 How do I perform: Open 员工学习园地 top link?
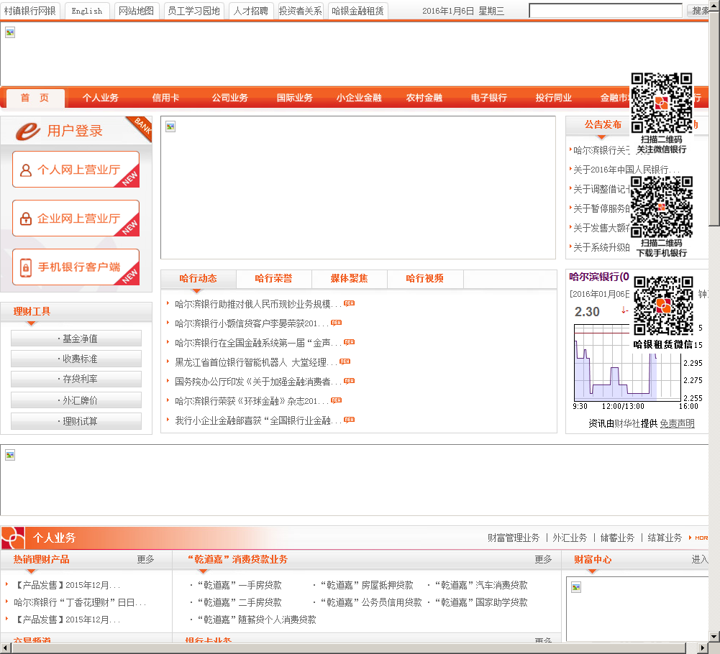[193, 11]
